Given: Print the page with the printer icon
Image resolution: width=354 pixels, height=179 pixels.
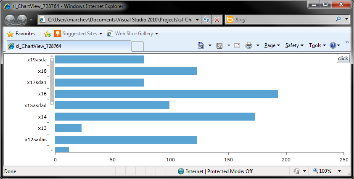Looking at the screenshot, I should tap(249, 46).
